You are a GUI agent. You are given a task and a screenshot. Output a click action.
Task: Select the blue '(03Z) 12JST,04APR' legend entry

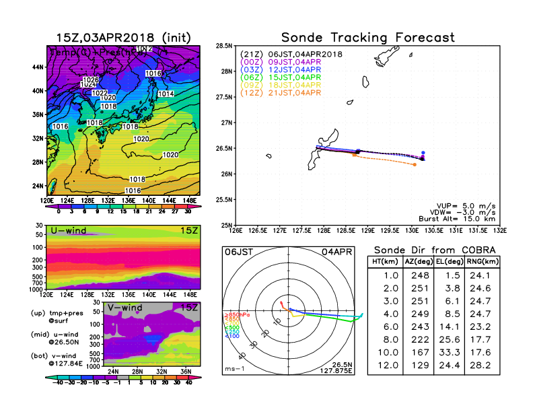tap(281, 70)
